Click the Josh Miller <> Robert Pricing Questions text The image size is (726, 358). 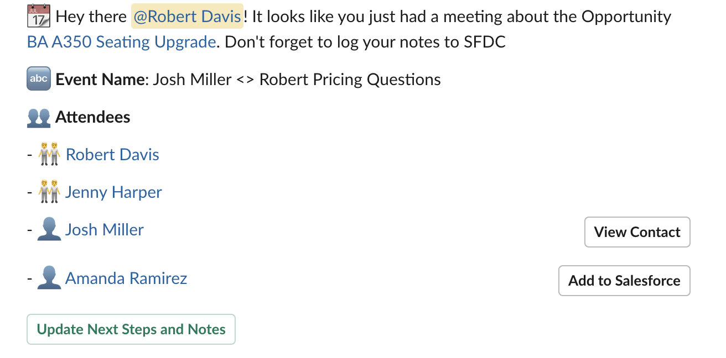[297, 80]
